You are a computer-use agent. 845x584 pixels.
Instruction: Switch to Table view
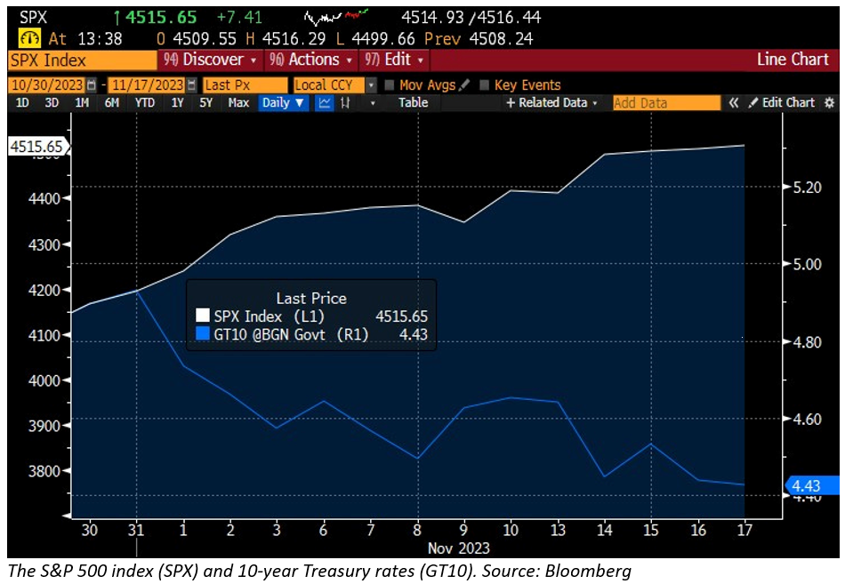(413, 103)
